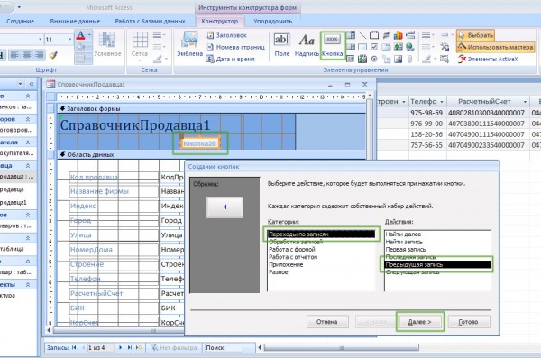Viewport: 541px width, 358px height.
Task: Toggle align text left
Action: [x=14, y=55]
